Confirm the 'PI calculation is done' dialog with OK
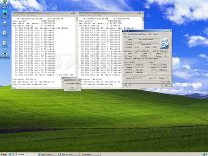The width and height of the screenshot is (208, 156). [x=72, y=88]
